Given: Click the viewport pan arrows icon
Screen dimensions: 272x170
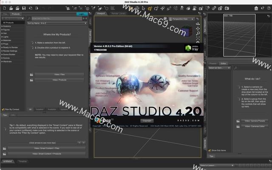Looking at the screenshot, I should [198, 28].
